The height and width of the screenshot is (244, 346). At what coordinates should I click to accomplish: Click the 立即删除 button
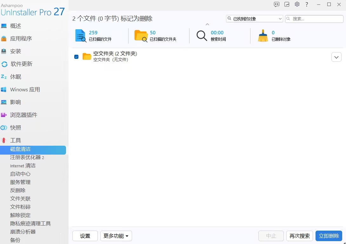(x=329, y=236)
